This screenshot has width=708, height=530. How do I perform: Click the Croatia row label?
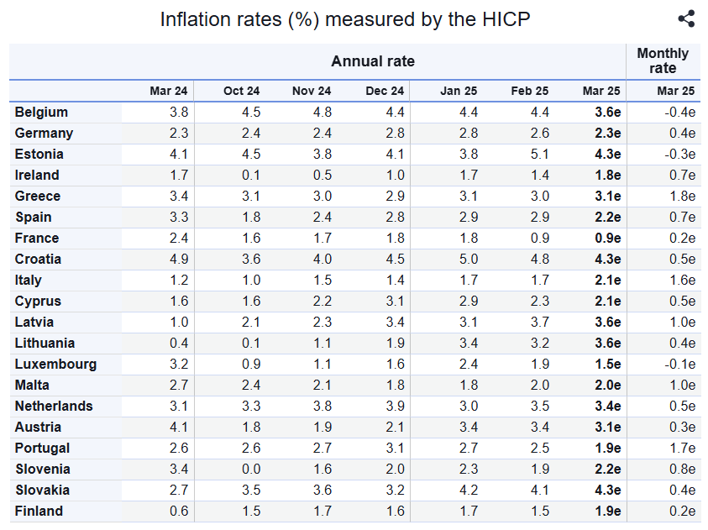[38, 260]
